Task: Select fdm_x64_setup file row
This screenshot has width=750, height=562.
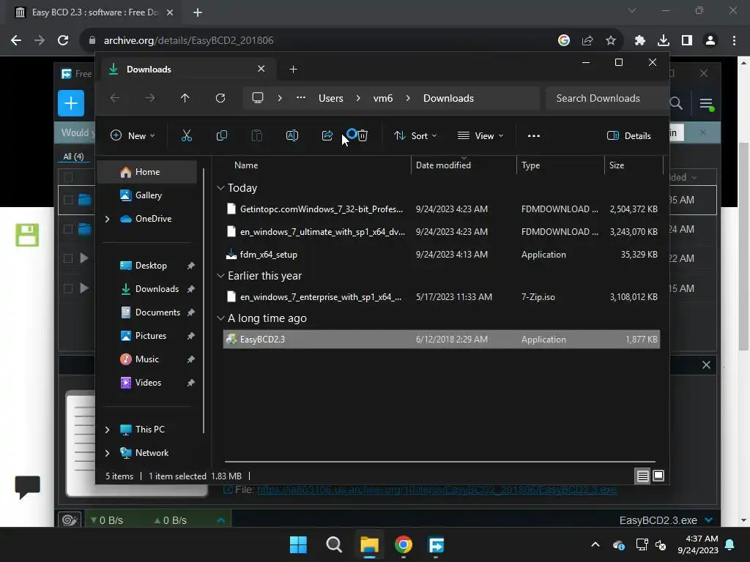Action: tap(441, 255)
